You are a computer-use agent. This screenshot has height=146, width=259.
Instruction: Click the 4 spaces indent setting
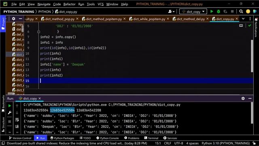coord(193,143)
